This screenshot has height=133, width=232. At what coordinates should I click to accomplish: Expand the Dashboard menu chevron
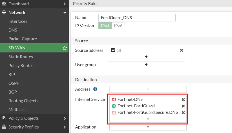pyautogui.click(x=65, y=4)
